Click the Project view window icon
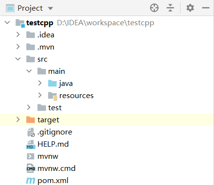This screenshot has height=185, width=214. [x=10, y=8]
